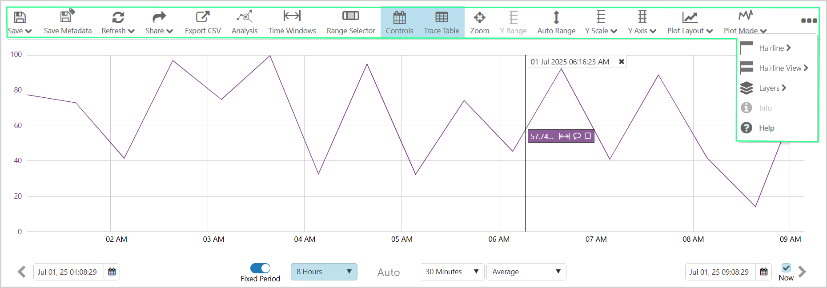Viewport: 827px width, 288px height.
Task: Toggle the Fixed Period switch
Action: (260, 268)
